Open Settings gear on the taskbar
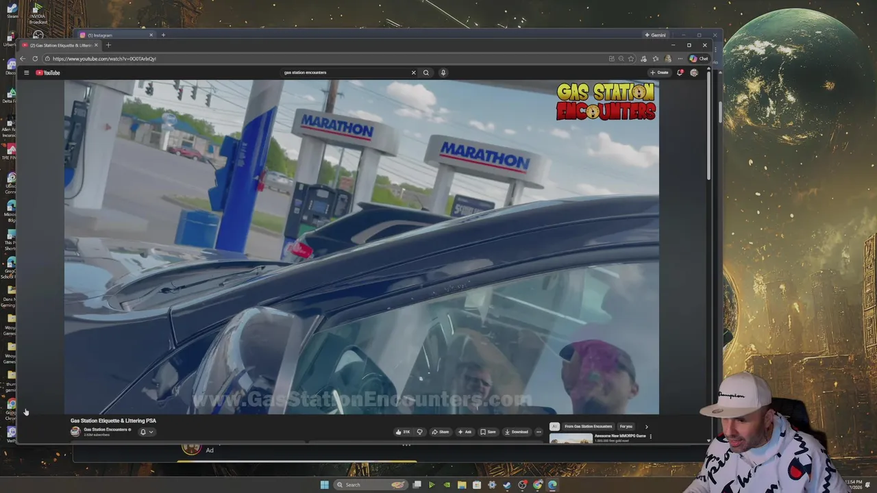The width and height of the screenshot is (877, 493). [x=492, y=485]
